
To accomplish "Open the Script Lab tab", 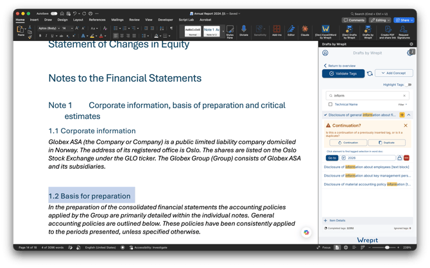I will pyautogui.click(x=186, y=20).
